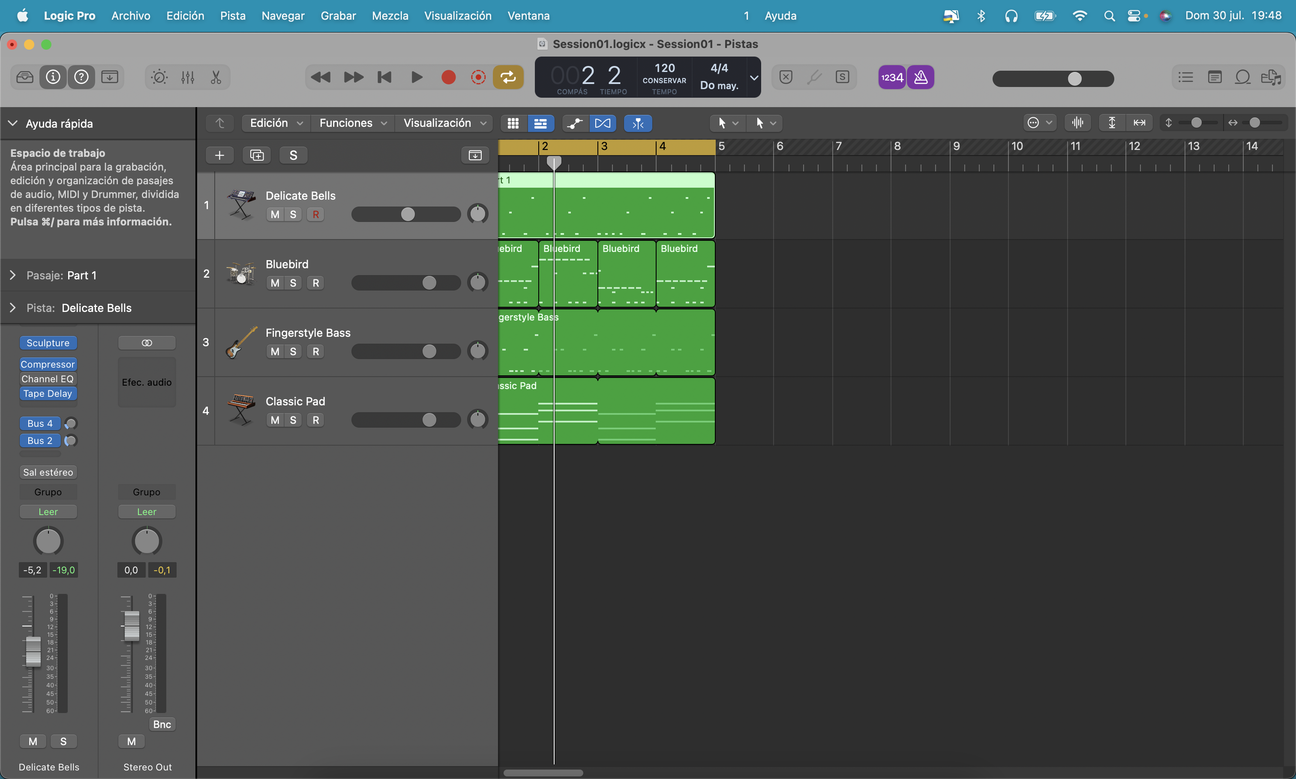
Task: Click the Bluebird drum kit track icon
Action: pyautogui.click(x=241, y=273)
